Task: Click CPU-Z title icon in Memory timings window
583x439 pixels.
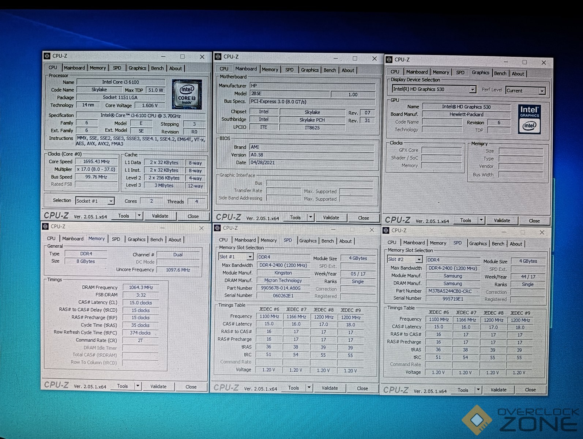Action: (46, 226)
